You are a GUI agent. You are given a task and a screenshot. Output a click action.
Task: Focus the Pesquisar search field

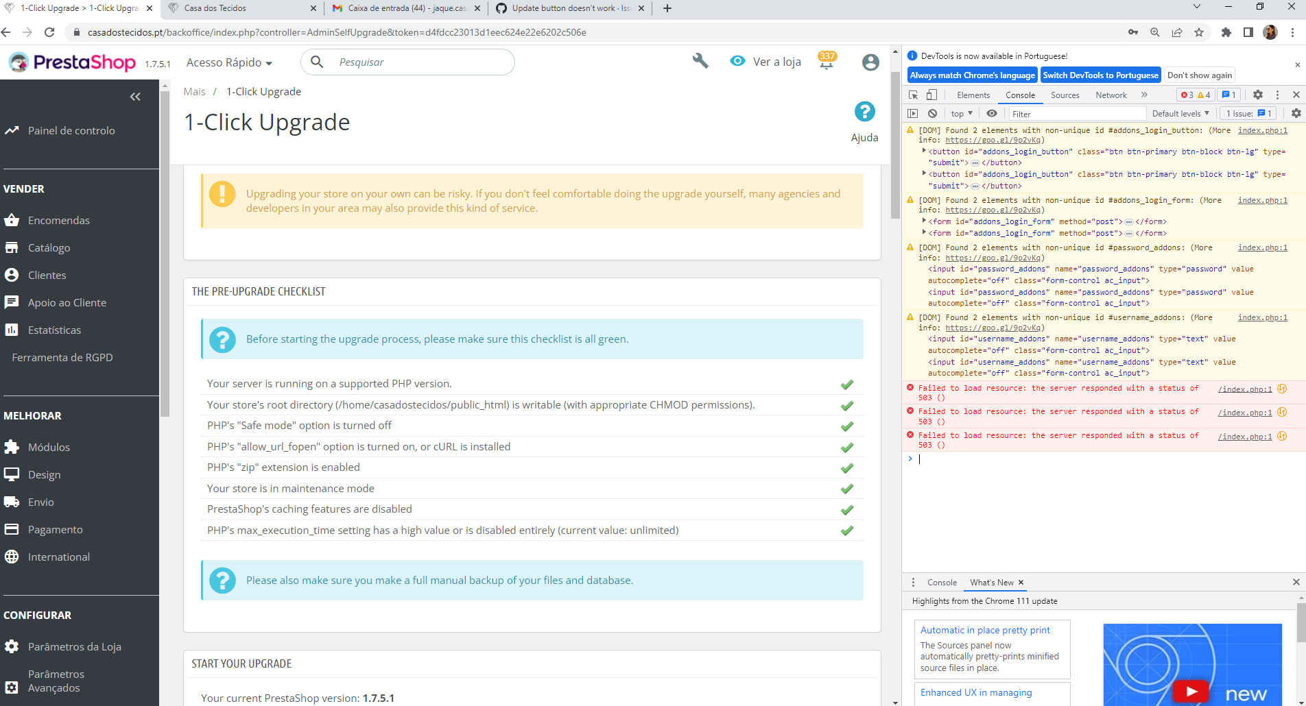[x=407, y=62]
